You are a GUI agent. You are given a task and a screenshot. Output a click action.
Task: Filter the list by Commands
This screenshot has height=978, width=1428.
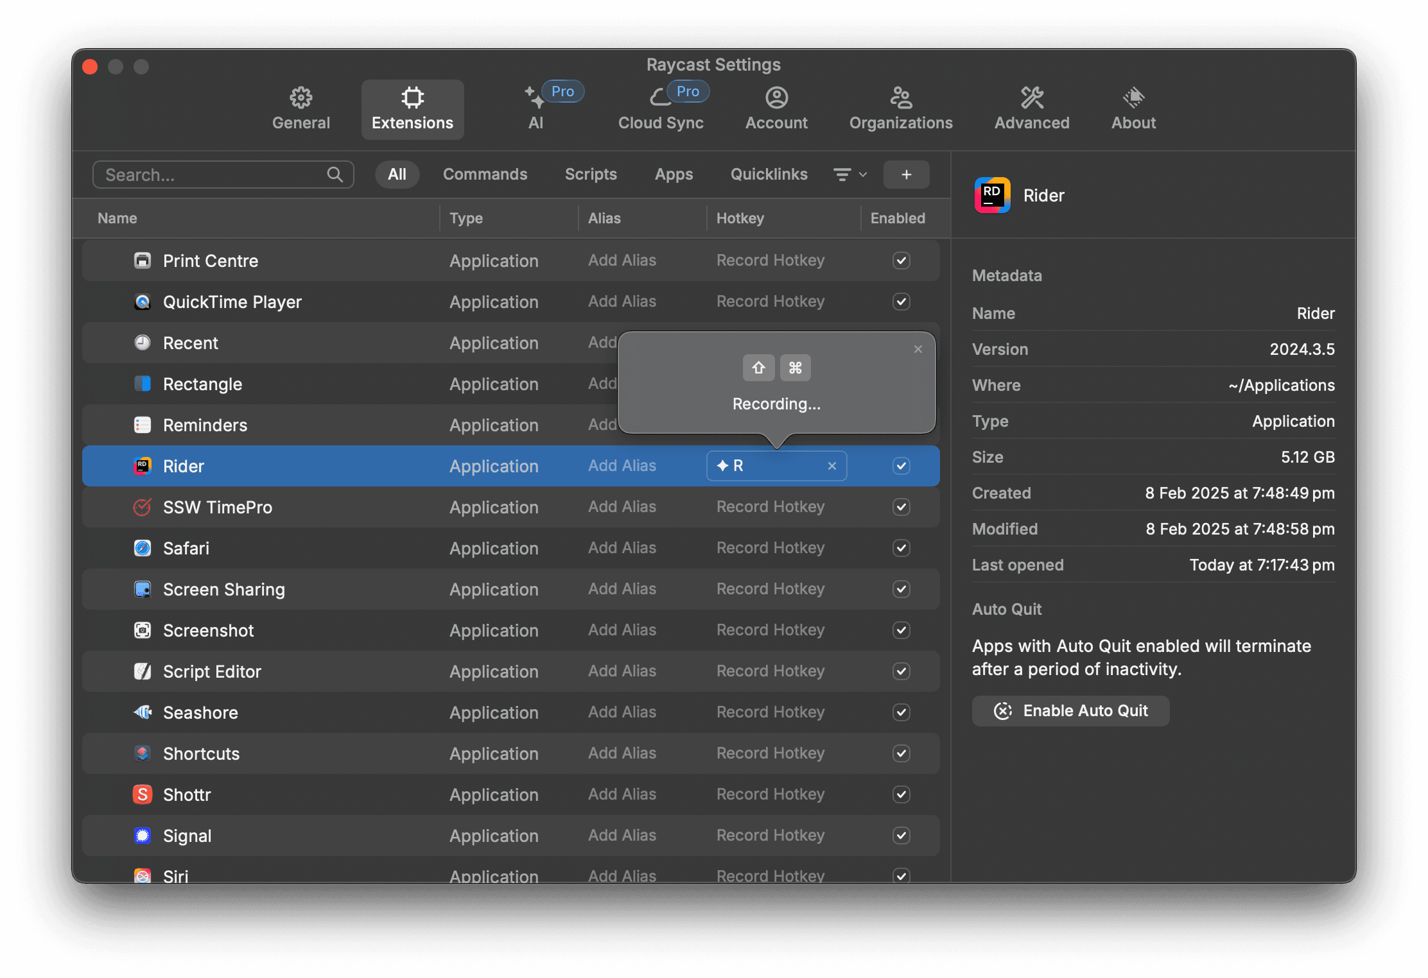click(x=485, y=175)
